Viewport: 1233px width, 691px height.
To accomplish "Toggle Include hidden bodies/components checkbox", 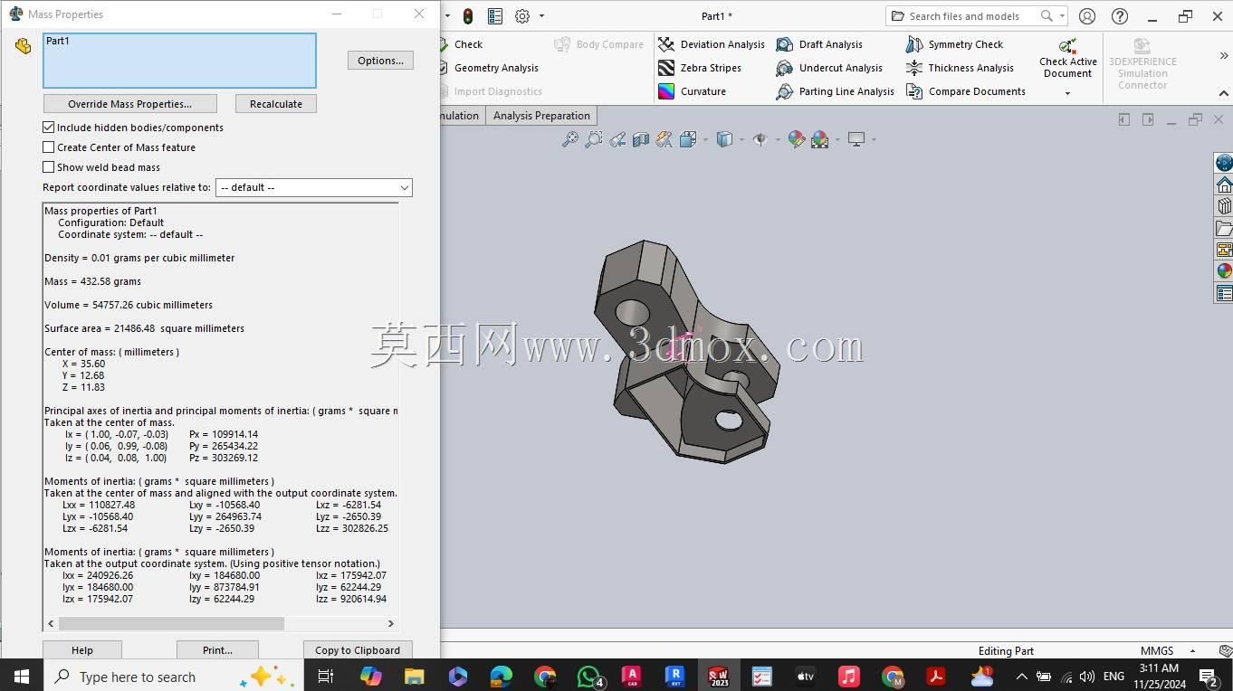I will point(49,128).
